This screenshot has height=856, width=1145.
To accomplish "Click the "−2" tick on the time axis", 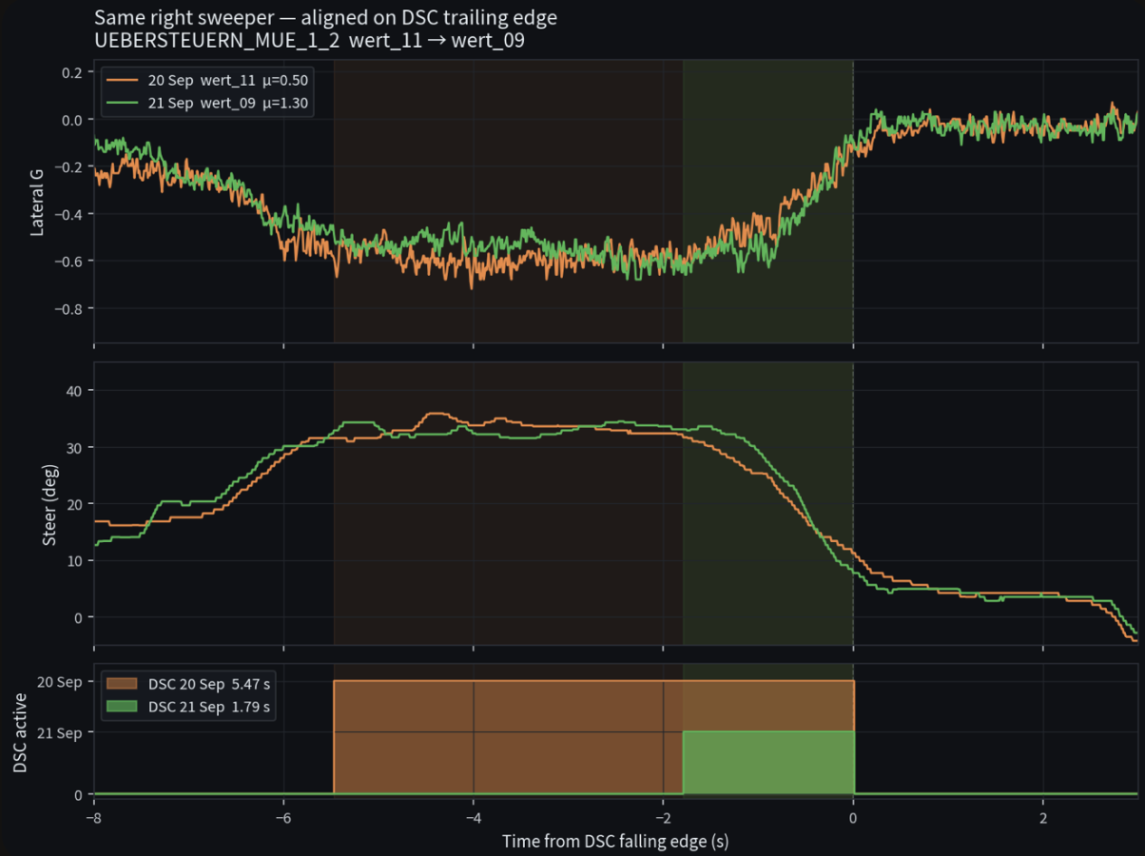I will (664, 818).
